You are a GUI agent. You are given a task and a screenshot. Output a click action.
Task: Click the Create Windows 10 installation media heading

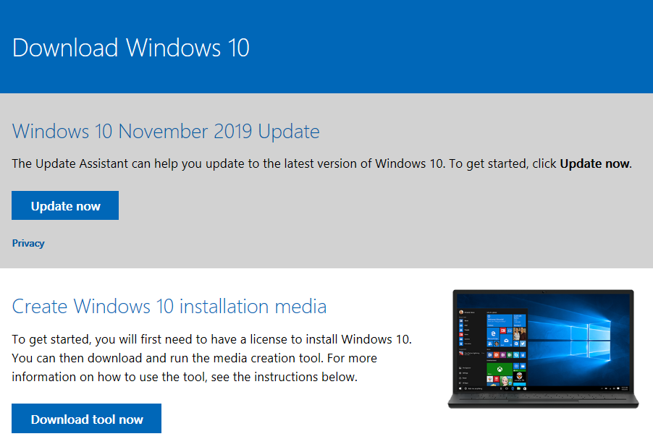pyautogui.click(x=169, y=306)
